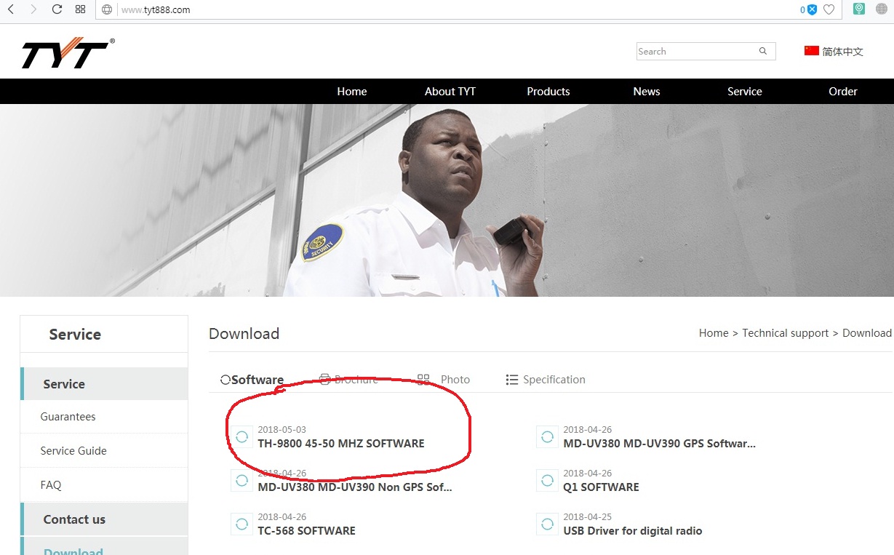Open the About TYT menu item

(x=450, y=92)
